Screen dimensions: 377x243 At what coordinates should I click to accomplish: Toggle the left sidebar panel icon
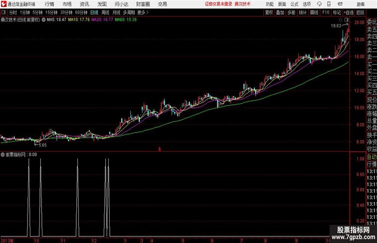click(3, 12)
